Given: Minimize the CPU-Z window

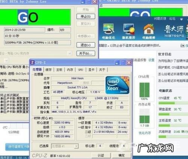Looking at the screenshot, I should 117,62.
